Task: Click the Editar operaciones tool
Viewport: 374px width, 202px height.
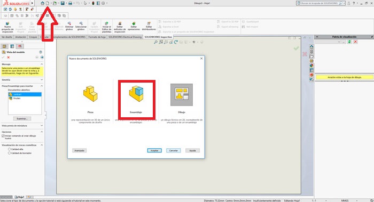Action: click(x=134, y=26)
